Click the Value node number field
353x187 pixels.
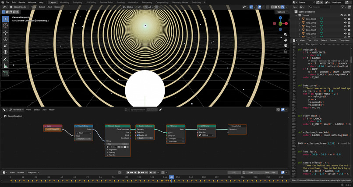tap(53, 129)
